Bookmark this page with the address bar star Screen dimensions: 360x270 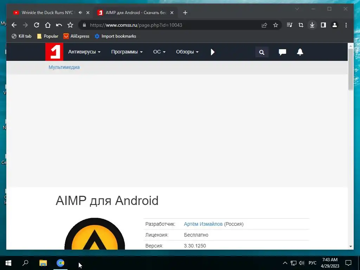pos(276,25)
